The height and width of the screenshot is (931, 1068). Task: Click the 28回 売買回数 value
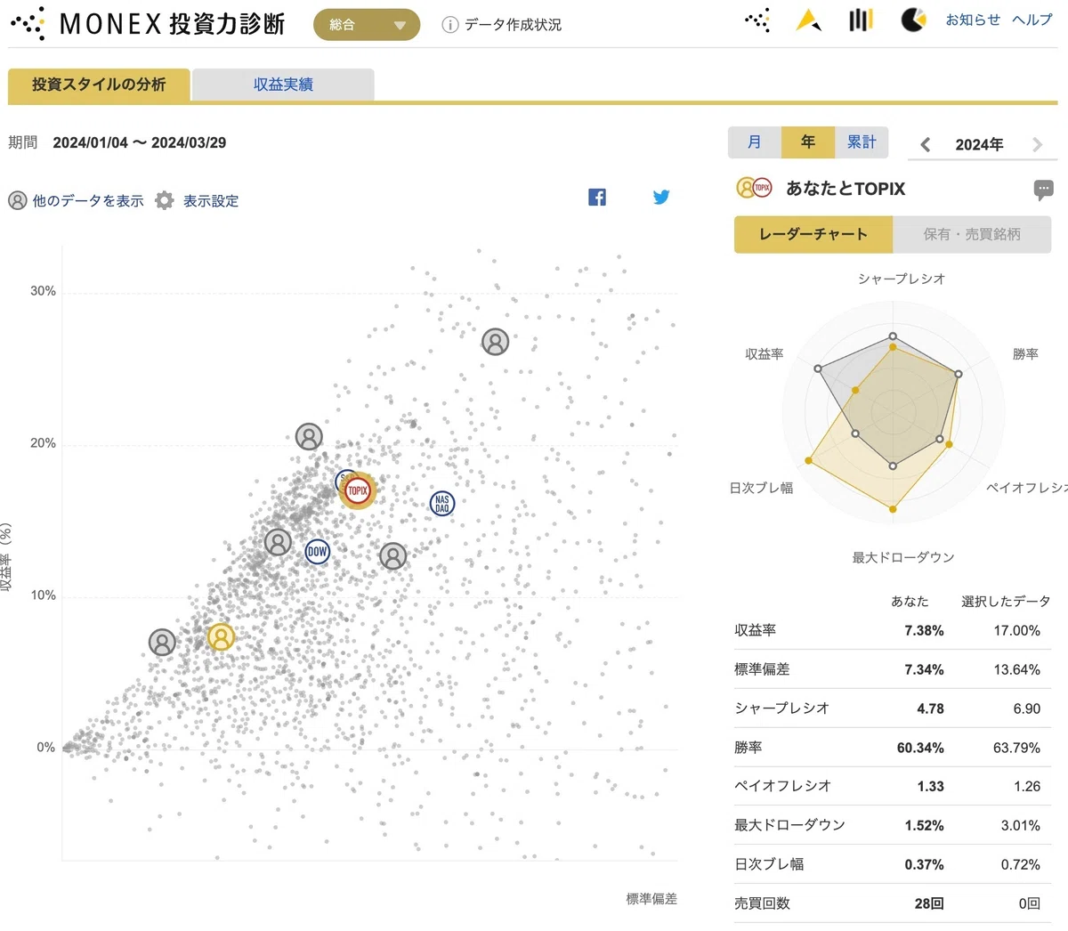(x=929, y=903)
